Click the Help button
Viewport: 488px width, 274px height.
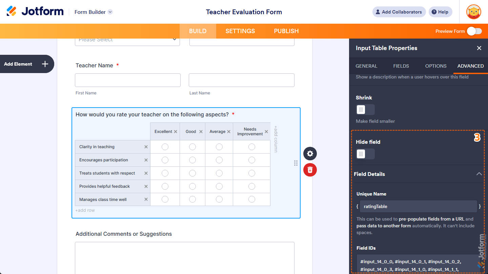[x=440, y=12]
